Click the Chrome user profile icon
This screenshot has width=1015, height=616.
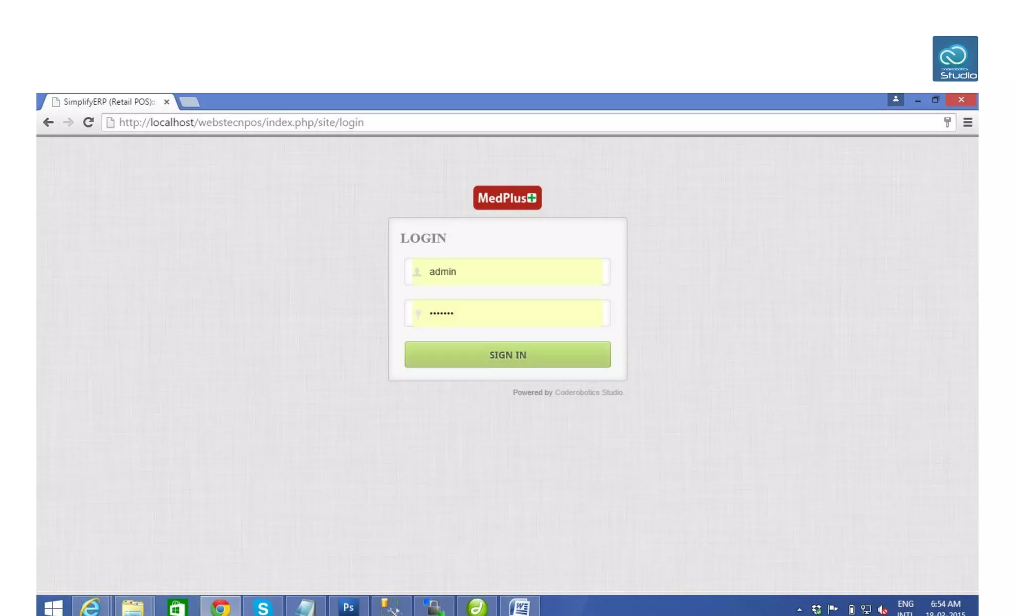[x=896, y=100]
